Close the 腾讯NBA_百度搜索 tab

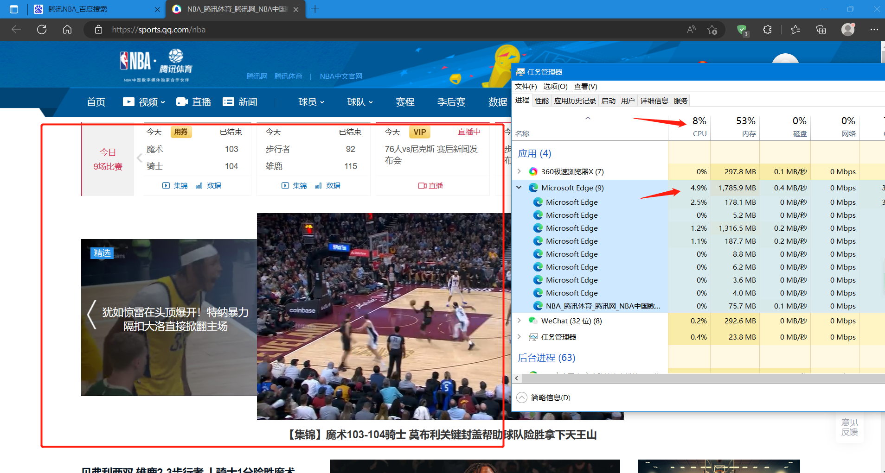[x=157, y=9]
